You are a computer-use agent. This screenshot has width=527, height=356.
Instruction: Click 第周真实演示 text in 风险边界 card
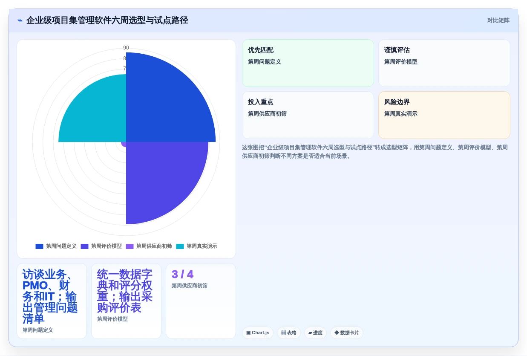[x=401, y=114]
